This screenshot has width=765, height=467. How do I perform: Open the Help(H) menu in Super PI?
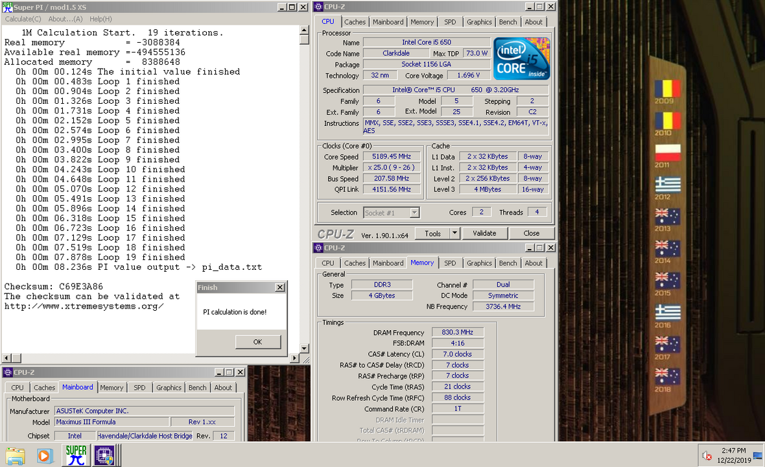click(100, 19)
